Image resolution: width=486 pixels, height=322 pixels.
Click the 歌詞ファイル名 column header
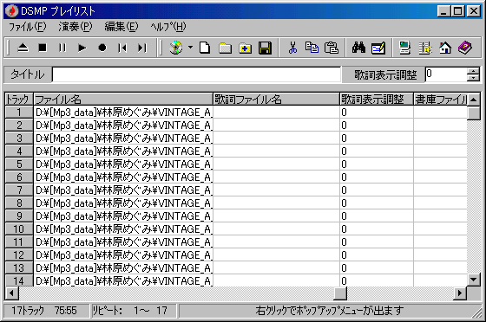coord(276,100)
